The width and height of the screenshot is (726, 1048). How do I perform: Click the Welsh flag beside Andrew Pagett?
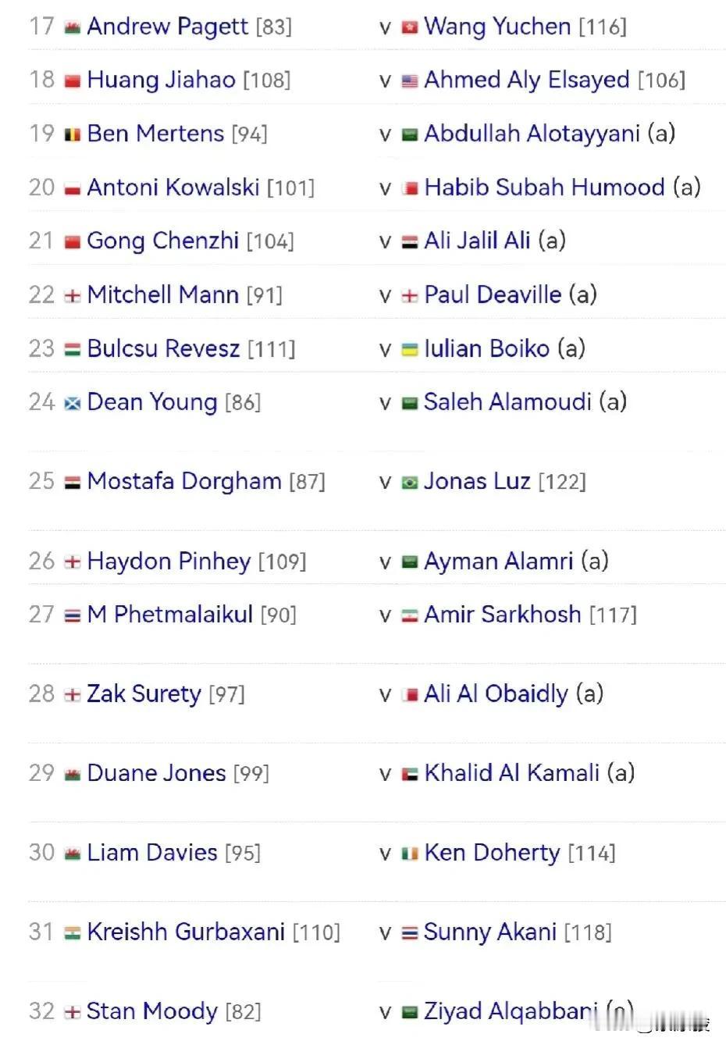(x=73, y=27)
